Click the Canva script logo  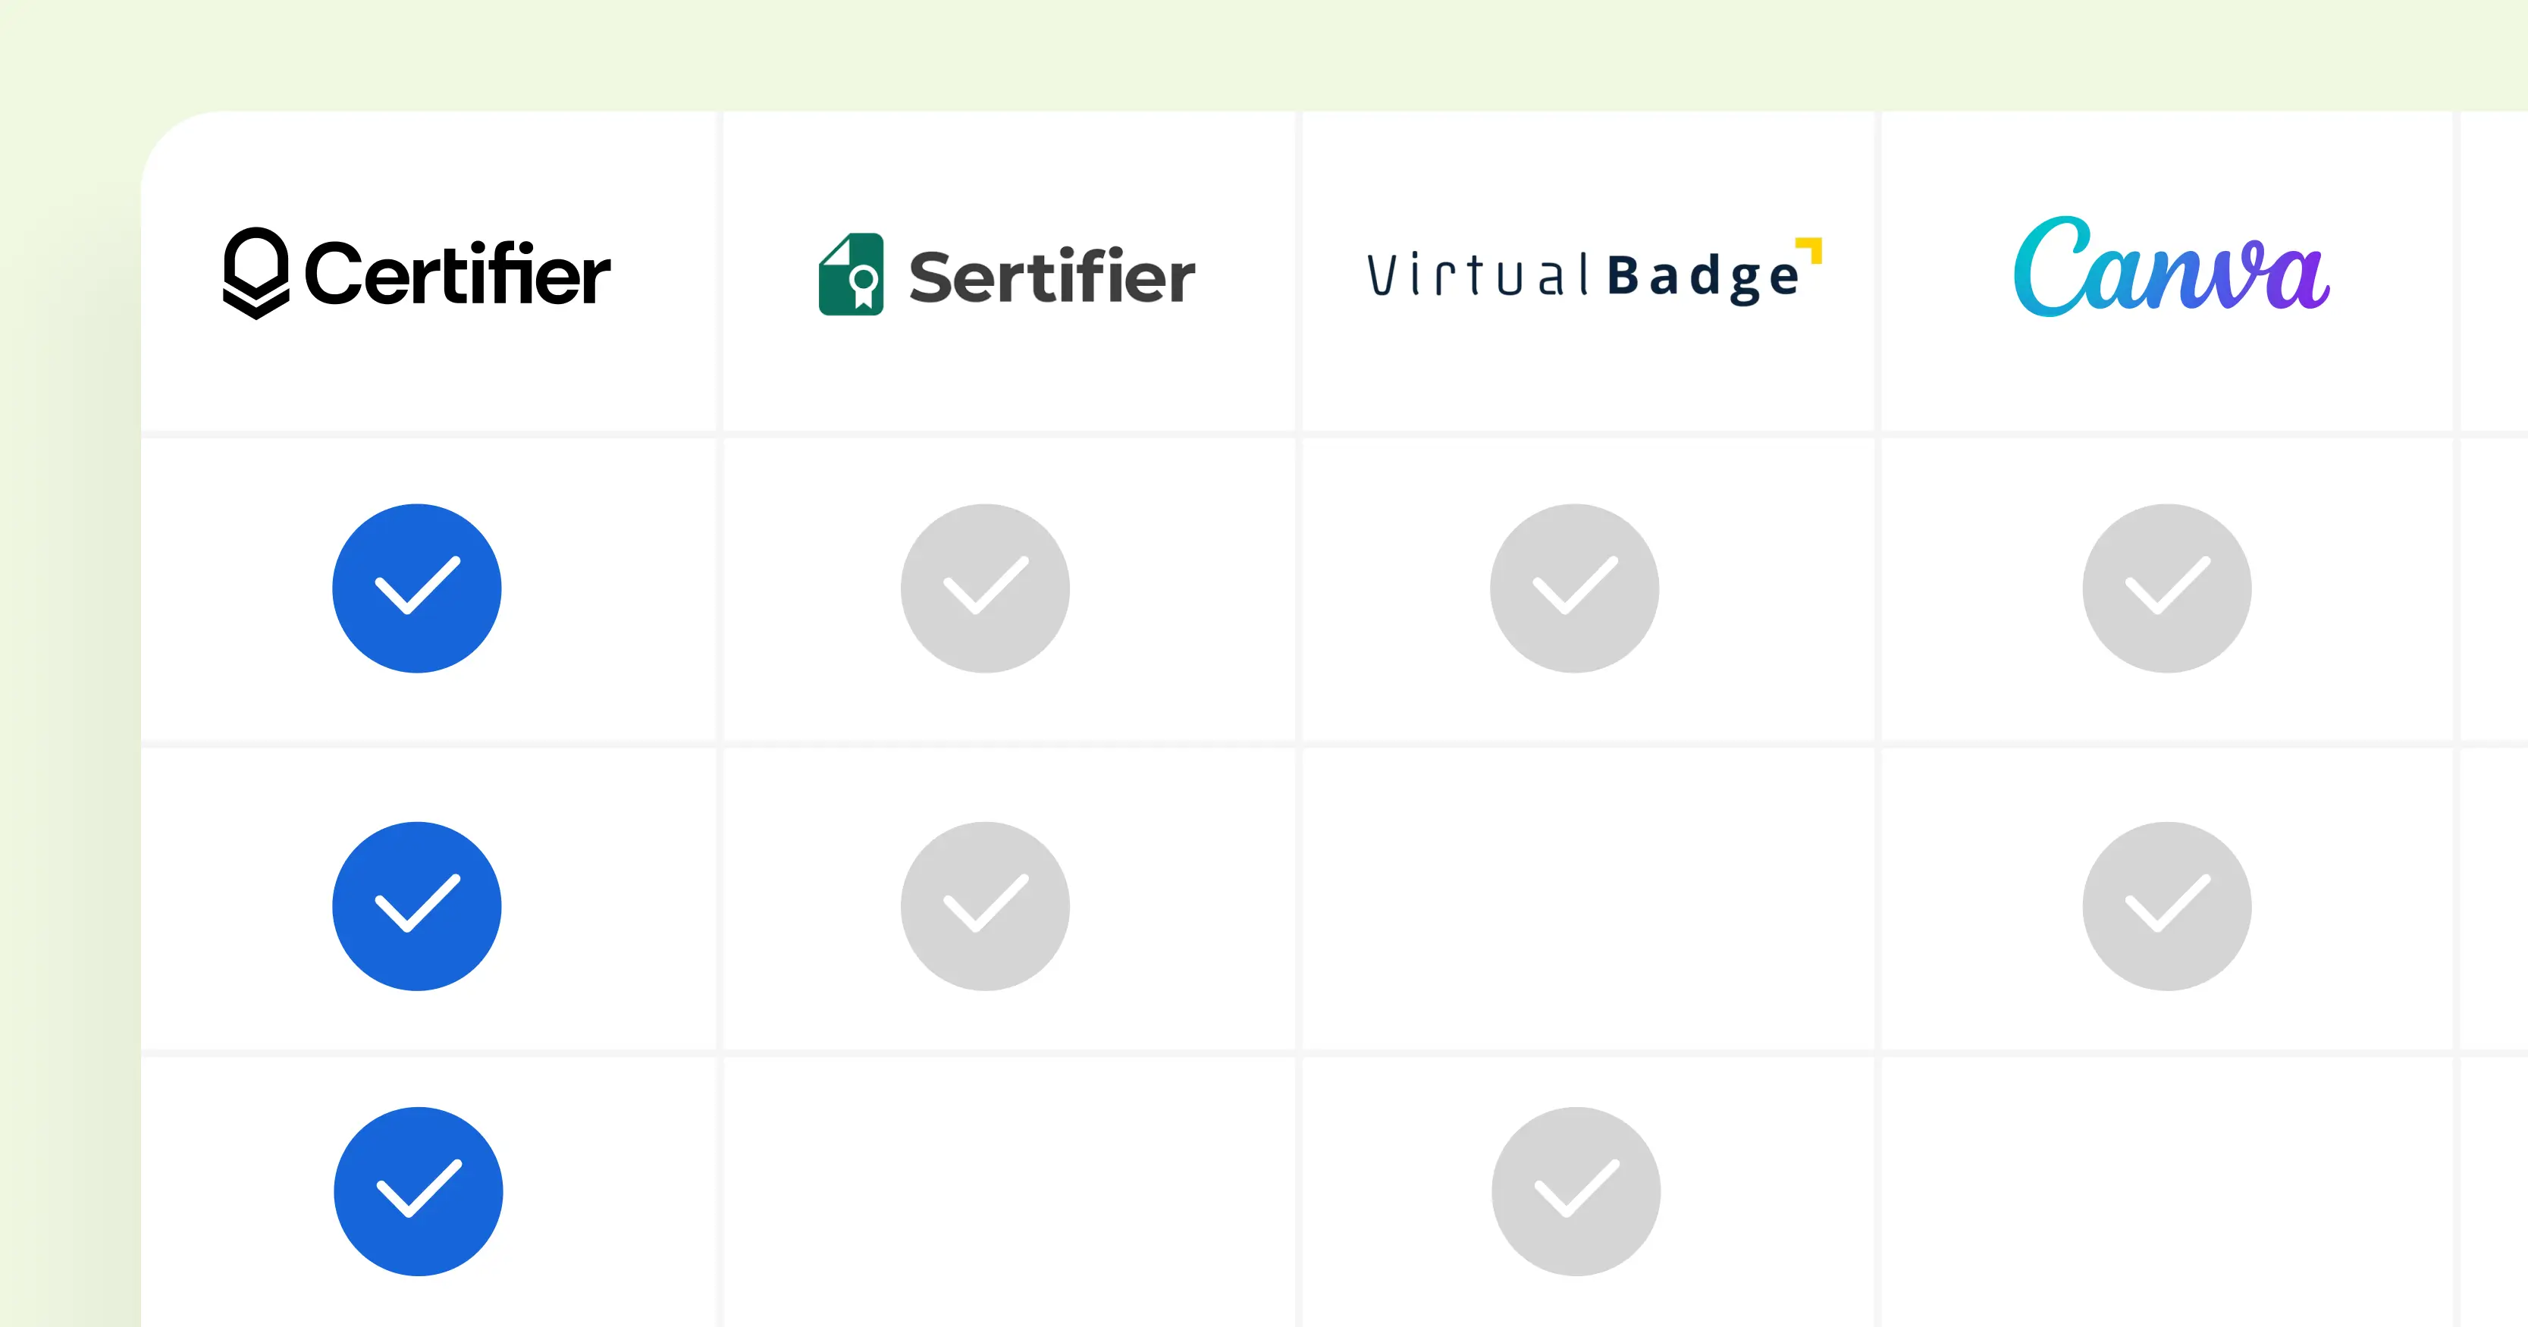2171,267
